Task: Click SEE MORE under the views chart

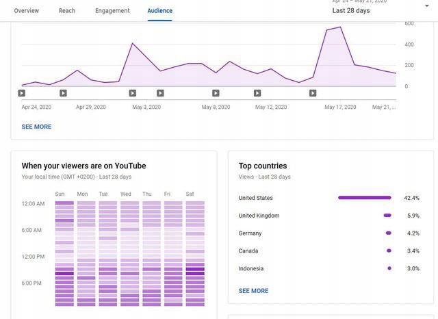Action: point(36,127)
